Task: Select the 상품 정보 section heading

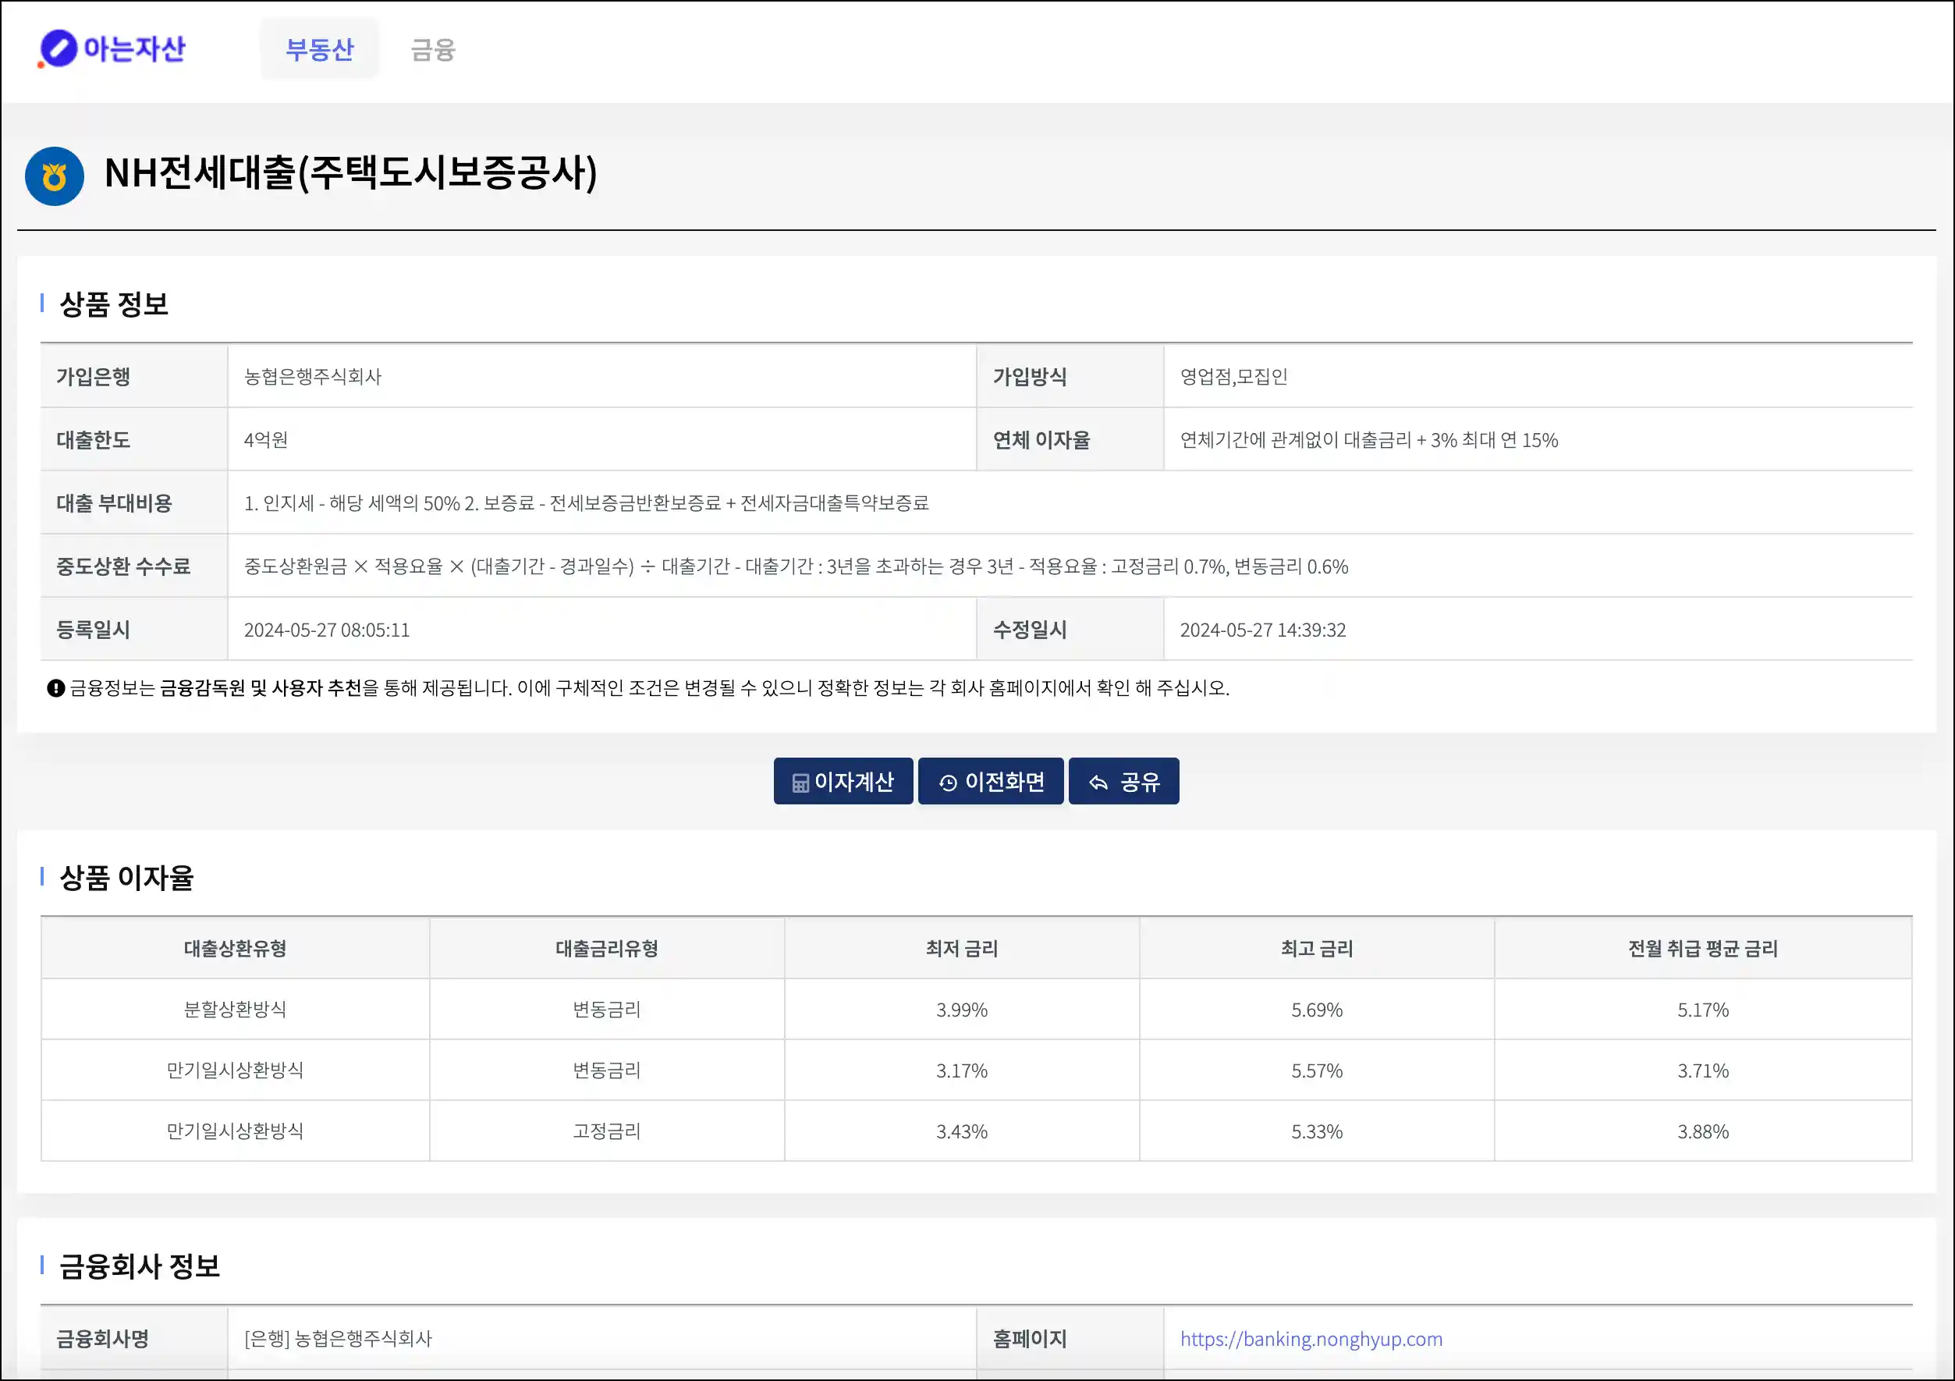Action: [x=113, y=304]
